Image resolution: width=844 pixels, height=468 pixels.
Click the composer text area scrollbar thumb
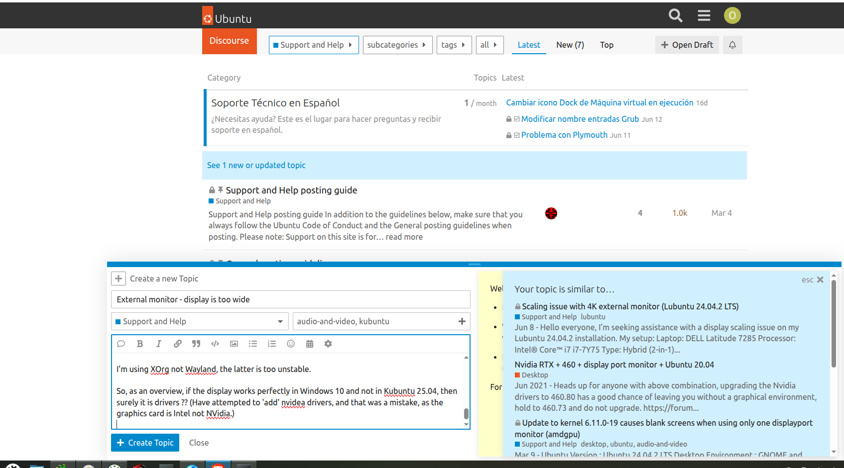pyautogui.click(x=466, y=413)
